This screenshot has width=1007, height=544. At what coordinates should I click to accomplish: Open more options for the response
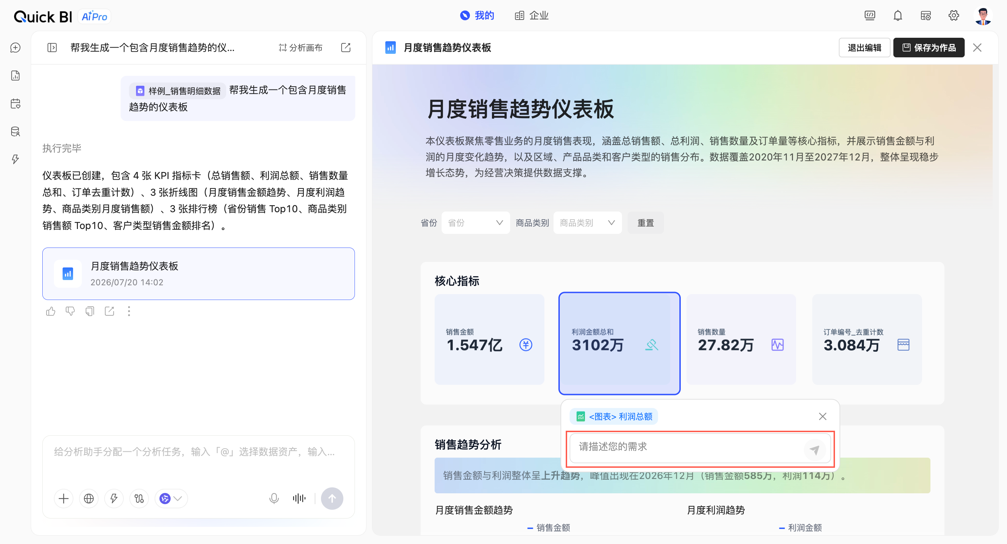pyautogui.click(x=129, y=311)
